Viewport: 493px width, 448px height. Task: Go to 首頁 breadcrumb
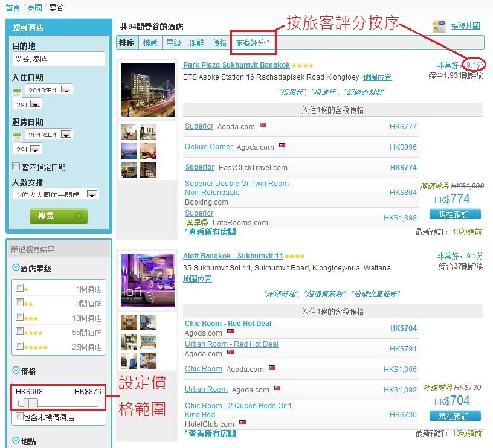point(13,7)
